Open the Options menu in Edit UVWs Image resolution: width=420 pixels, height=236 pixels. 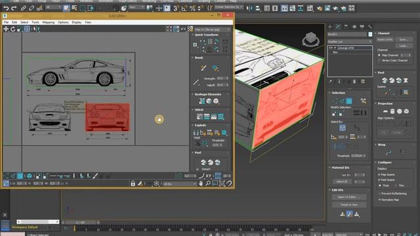click(x=63, y=22)
